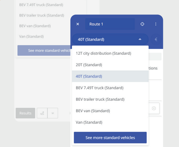
Task: Click the center-on-route crosshair icon
Action: click(142, 24)
